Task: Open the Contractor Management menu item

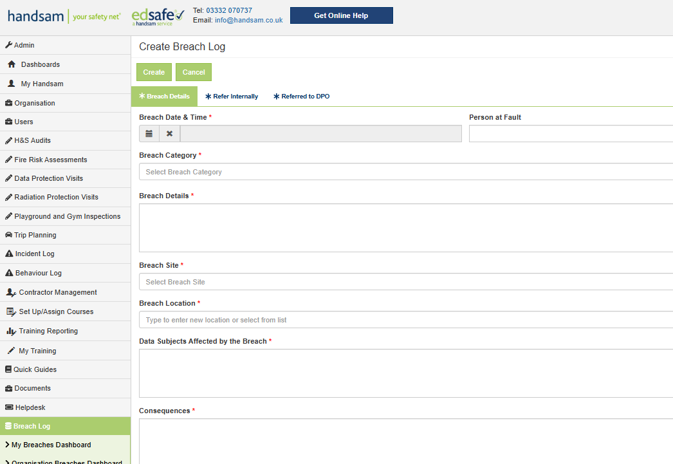Action: coord(65,292)
